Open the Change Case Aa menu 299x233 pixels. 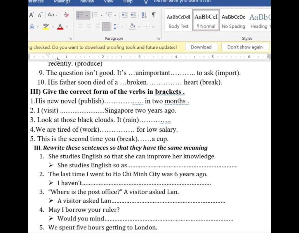(x=52, y=15)
